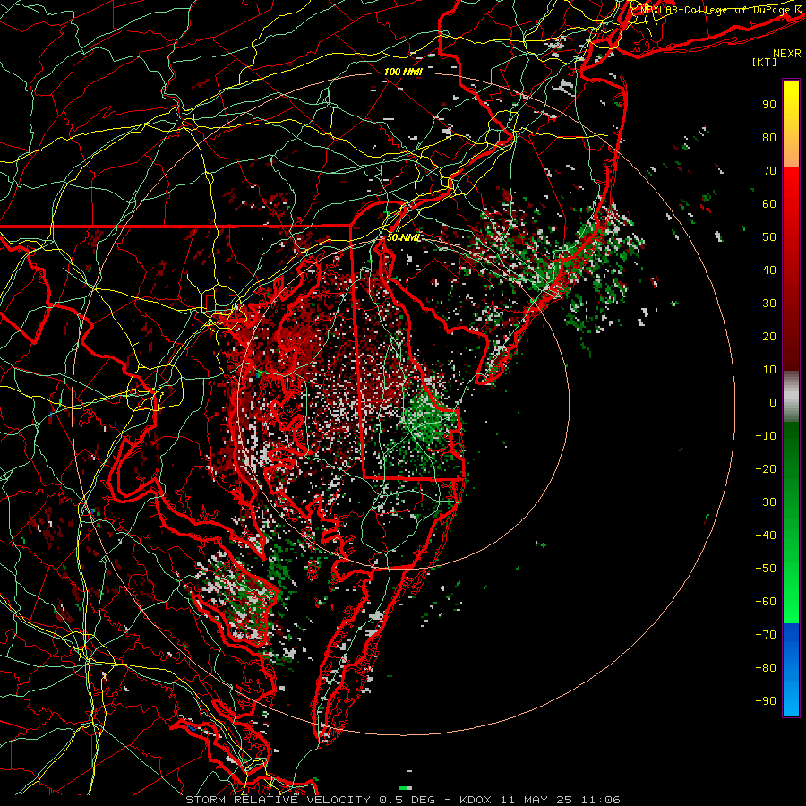Viewport: 806px width, 806px height.
Task: Click the -60 value on velocity scale
Action: (x=766, y=602)
